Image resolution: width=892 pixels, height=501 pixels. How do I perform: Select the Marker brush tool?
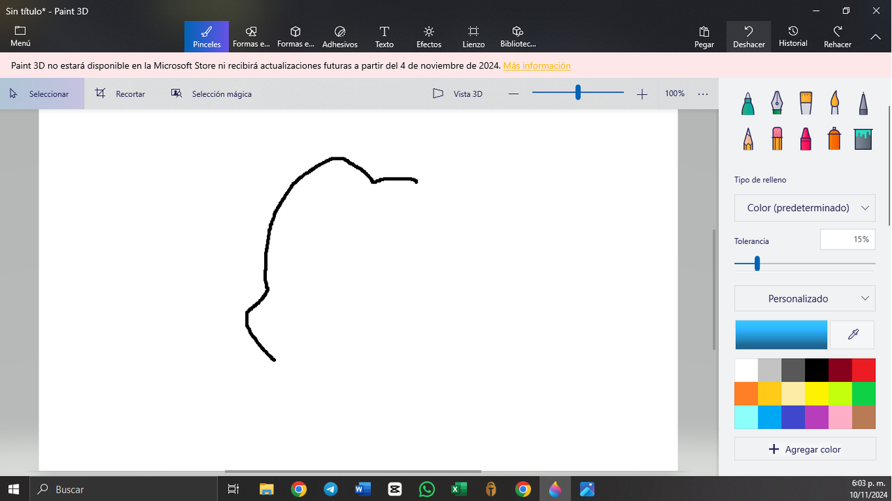point(748,104)
